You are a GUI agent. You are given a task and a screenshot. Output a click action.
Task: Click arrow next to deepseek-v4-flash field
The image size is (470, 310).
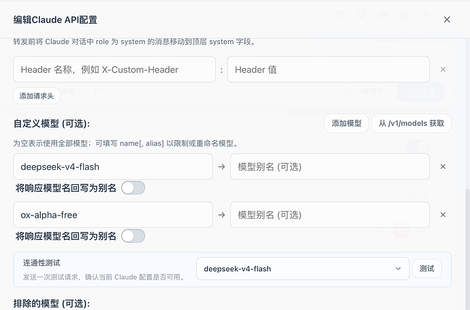point(221,167)
